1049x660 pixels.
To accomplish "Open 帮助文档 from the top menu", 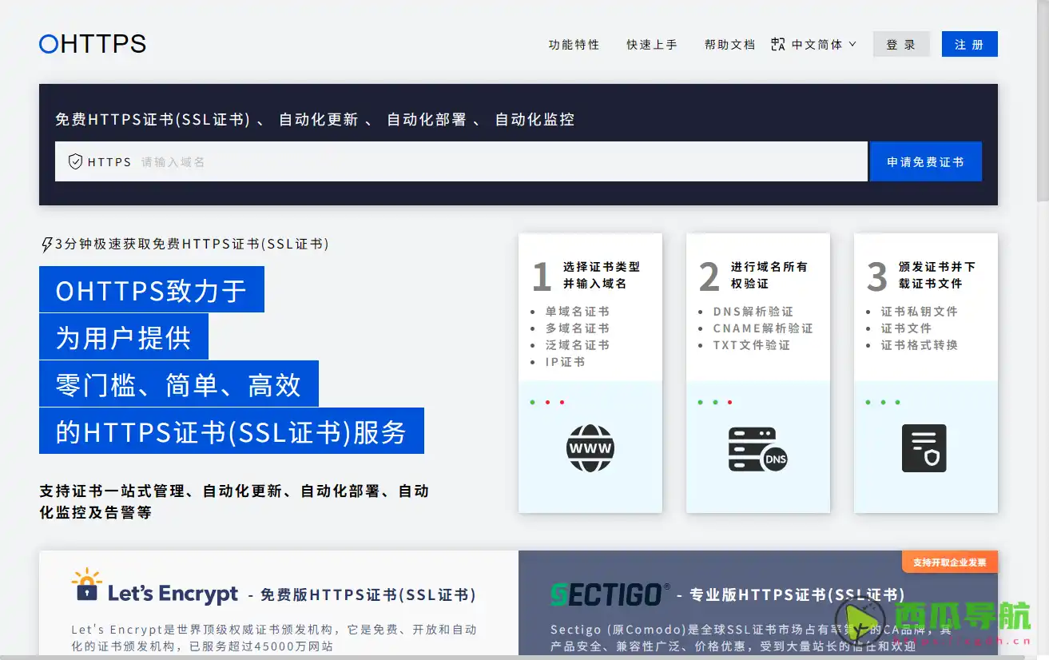I will [729, 45].
